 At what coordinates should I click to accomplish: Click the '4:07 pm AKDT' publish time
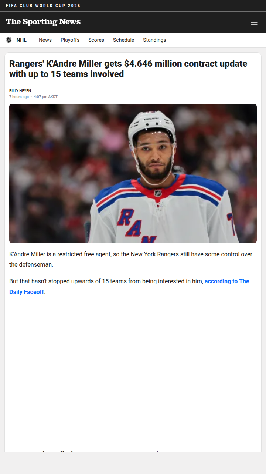click(45, 97)
